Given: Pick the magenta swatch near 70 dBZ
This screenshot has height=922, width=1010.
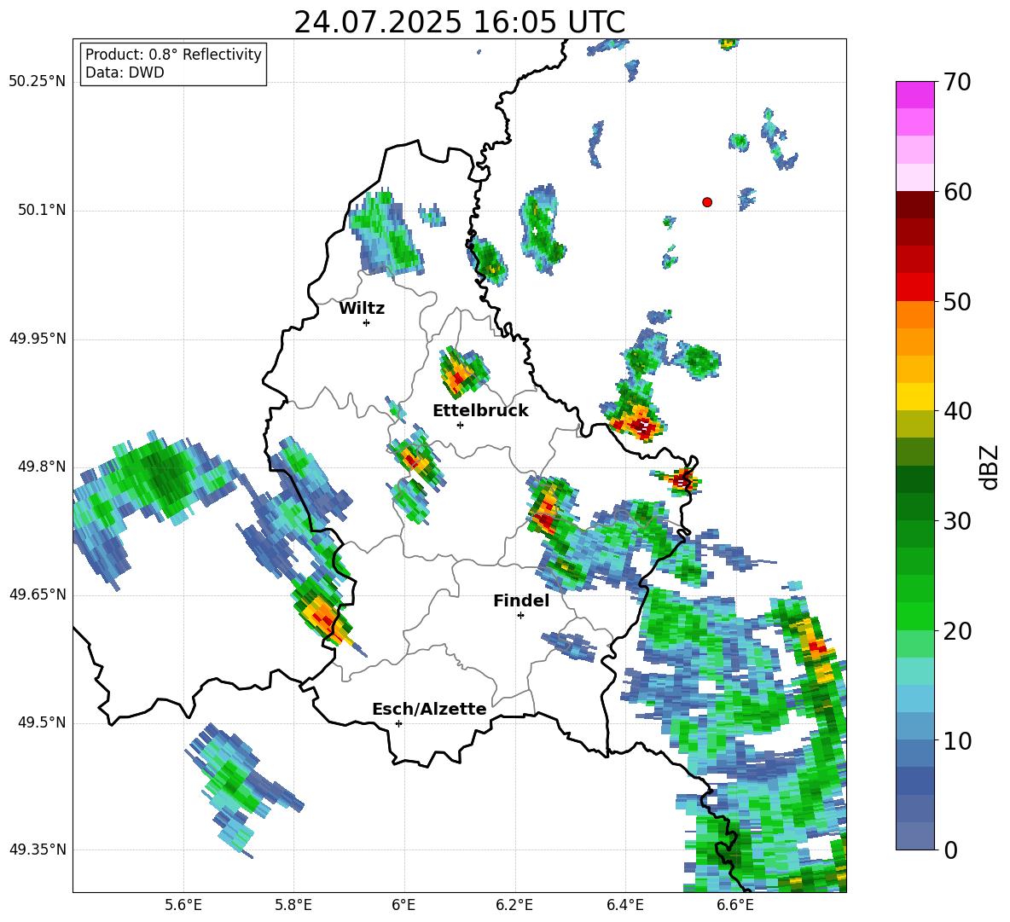Looking at the screenshot, I should pyautogui.click(x=914, y=95).
